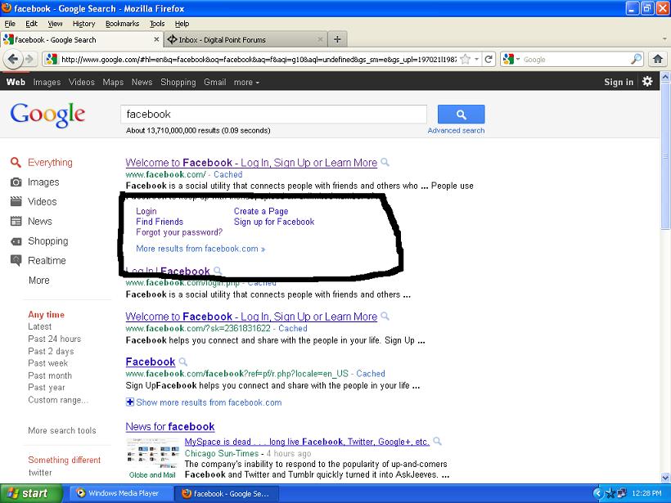This screenshot has width=671, height=503.
Task: Open the Edit menu
Action: [31, 24]
